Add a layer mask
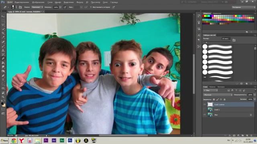257x144 pixels. click(x=234, y=136)
